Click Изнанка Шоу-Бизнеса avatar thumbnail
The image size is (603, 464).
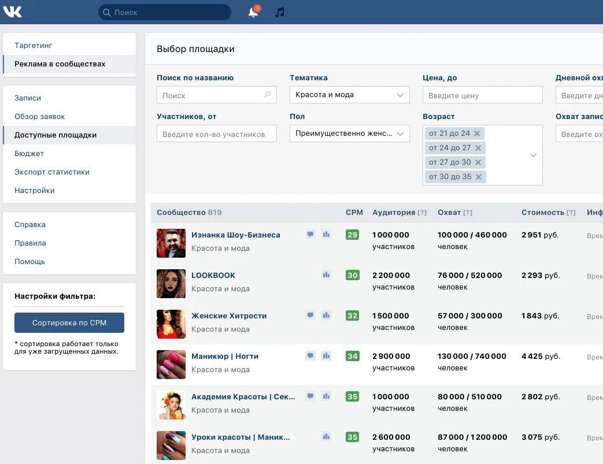171,243
